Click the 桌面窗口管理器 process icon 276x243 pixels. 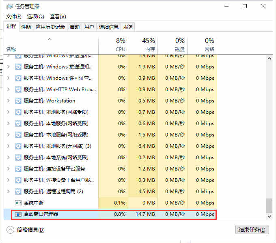point(18,214)
